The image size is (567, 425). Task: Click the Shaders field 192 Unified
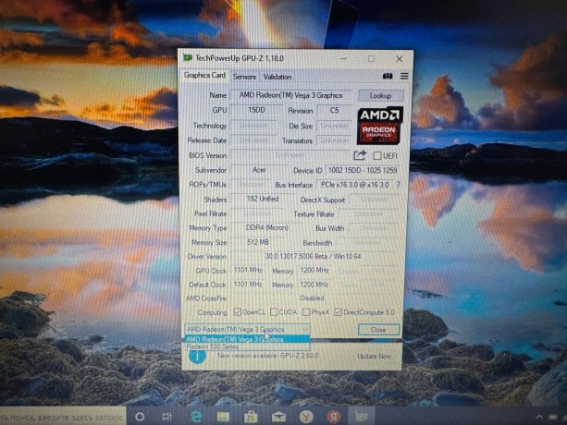point(263,199)
